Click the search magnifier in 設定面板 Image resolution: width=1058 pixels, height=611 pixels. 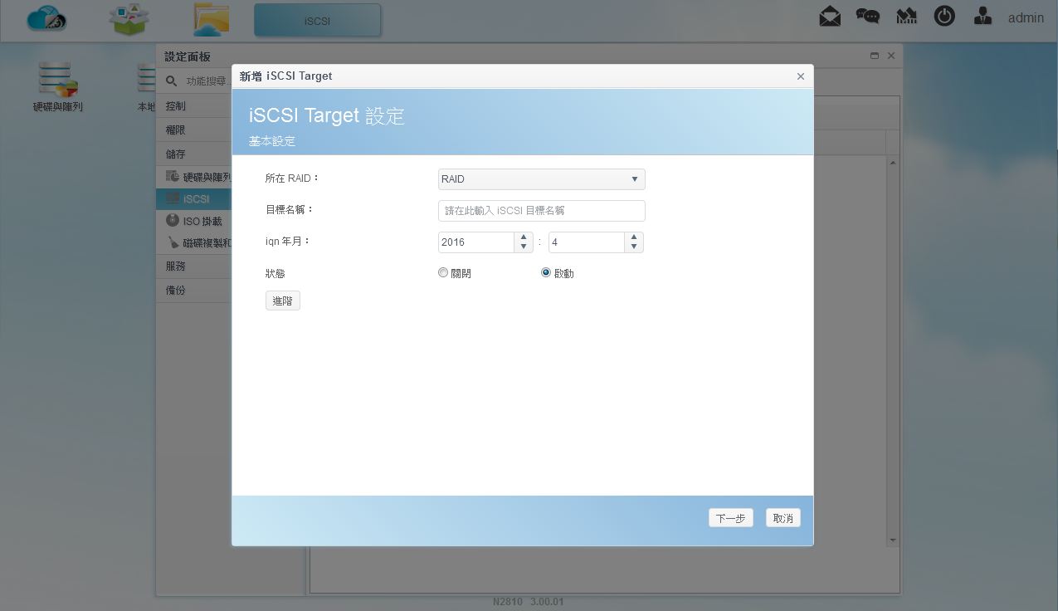[x=172, y=81]
